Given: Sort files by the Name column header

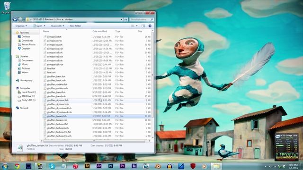Looking at the screenshot, I should (46, 31).
